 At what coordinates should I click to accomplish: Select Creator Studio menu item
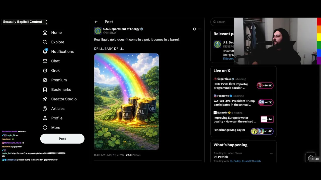64,99
